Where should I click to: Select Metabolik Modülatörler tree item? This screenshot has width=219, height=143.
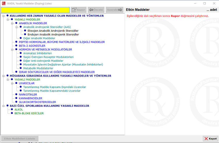pos(38,68)
